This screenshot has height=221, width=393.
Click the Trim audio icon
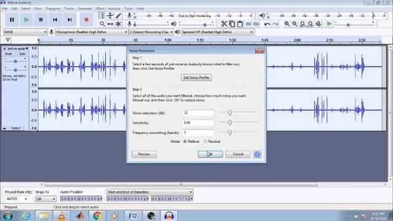248,24
